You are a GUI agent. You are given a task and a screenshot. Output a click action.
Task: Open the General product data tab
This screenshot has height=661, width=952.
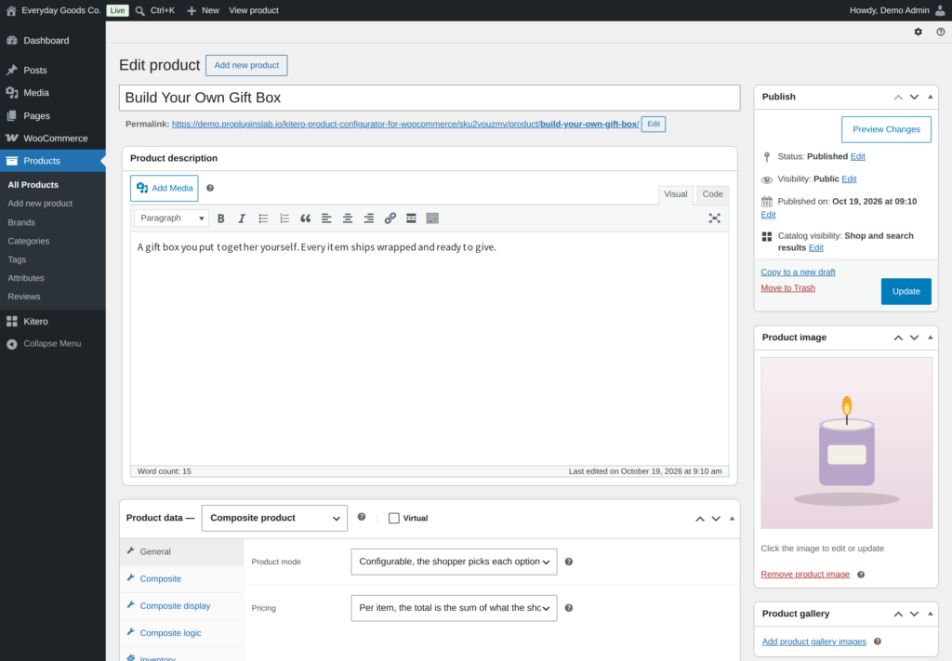[x=181, y=551]
